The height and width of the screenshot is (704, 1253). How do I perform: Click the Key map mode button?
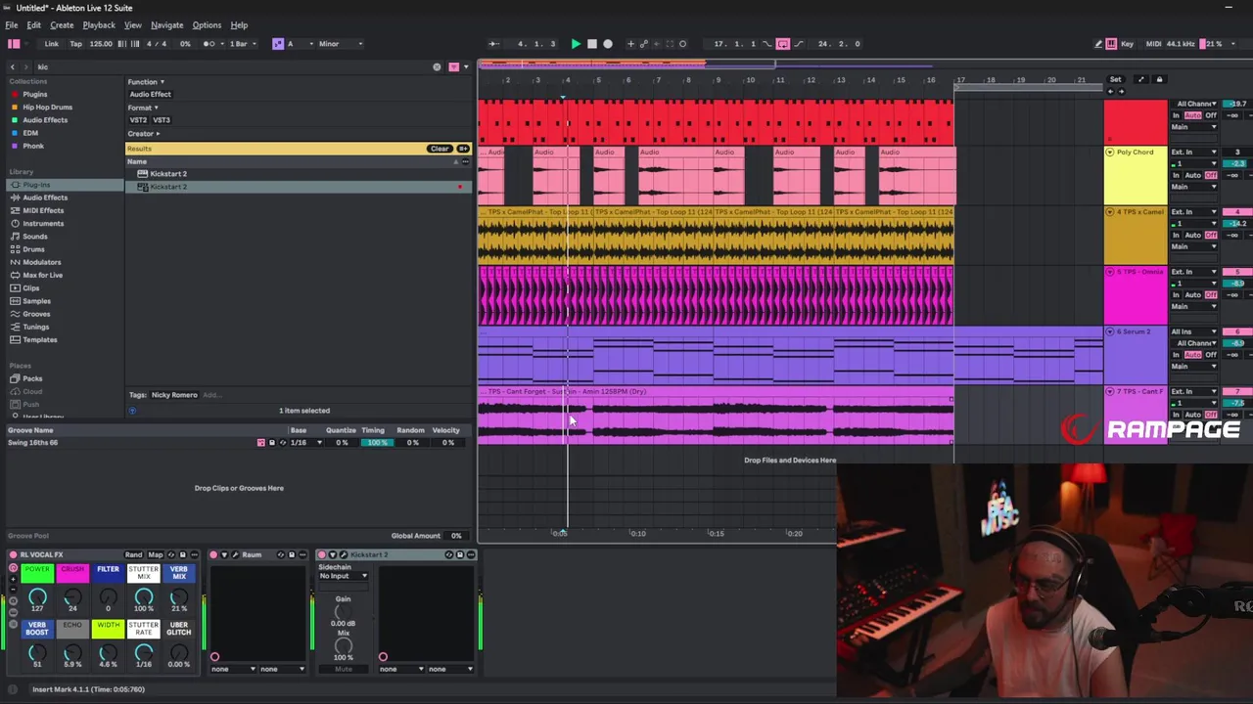[1128, 44]
